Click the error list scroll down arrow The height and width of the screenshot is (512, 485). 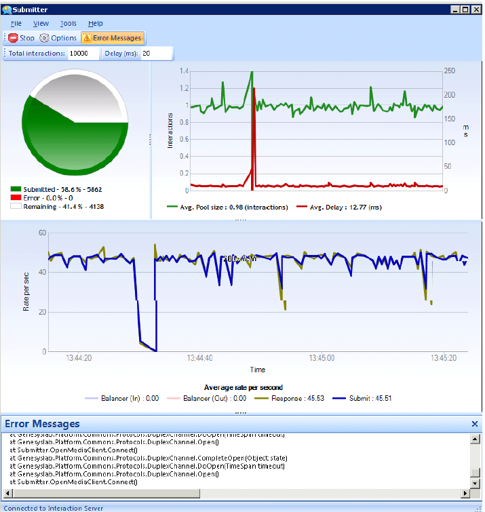[x=474, y=492]
